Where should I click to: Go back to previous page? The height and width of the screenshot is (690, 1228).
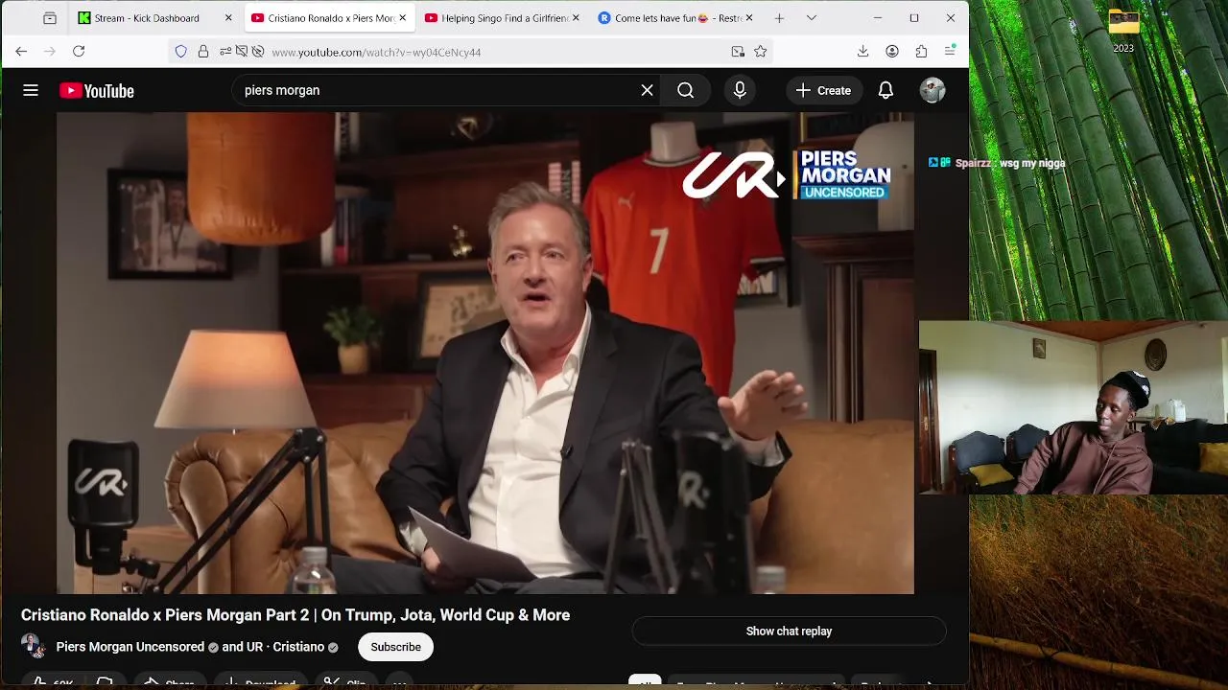tap(21, 52)
